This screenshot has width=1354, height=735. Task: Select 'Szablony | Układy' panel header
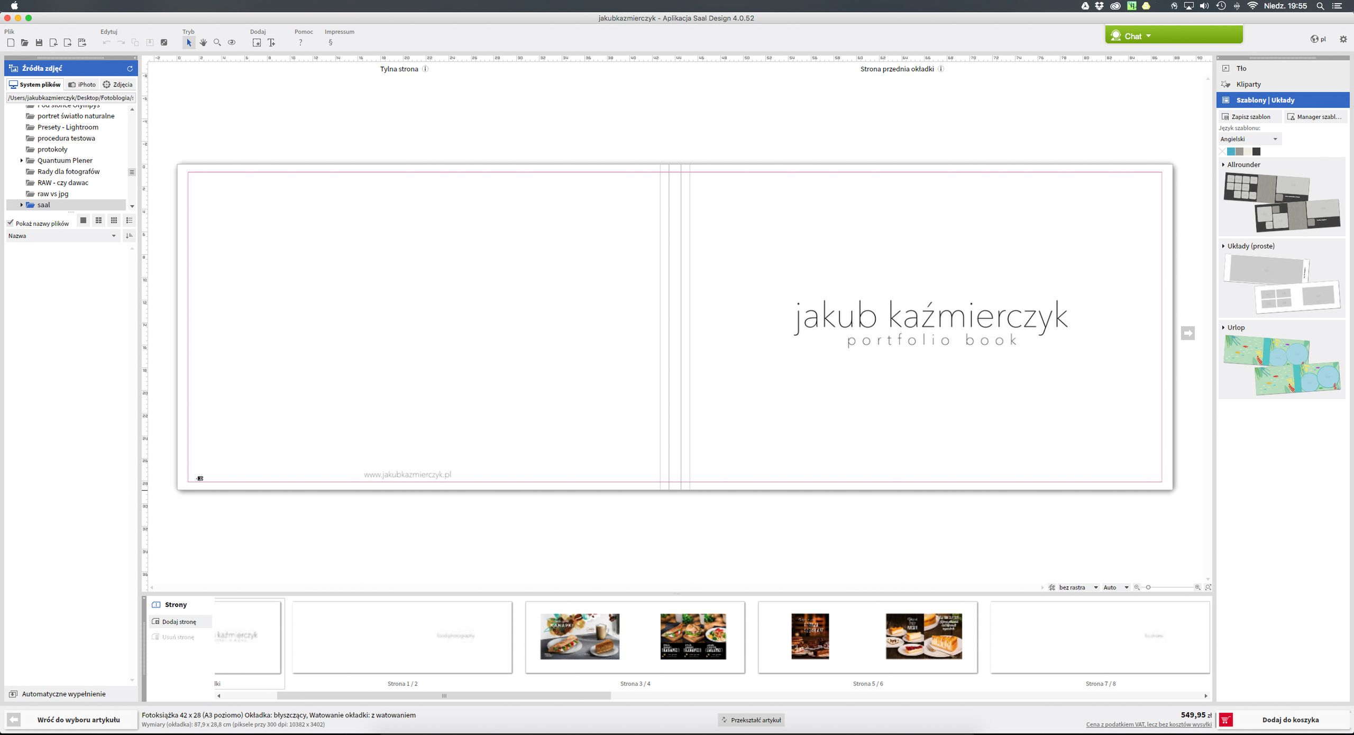pyautogui.click(x=1283, y=100)
